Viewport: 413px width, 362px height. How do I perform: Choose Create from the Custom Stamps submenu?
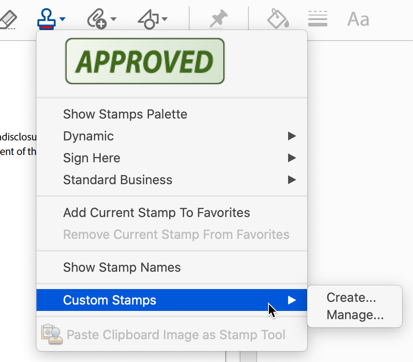pyautogui.click(x=351, y=297)
